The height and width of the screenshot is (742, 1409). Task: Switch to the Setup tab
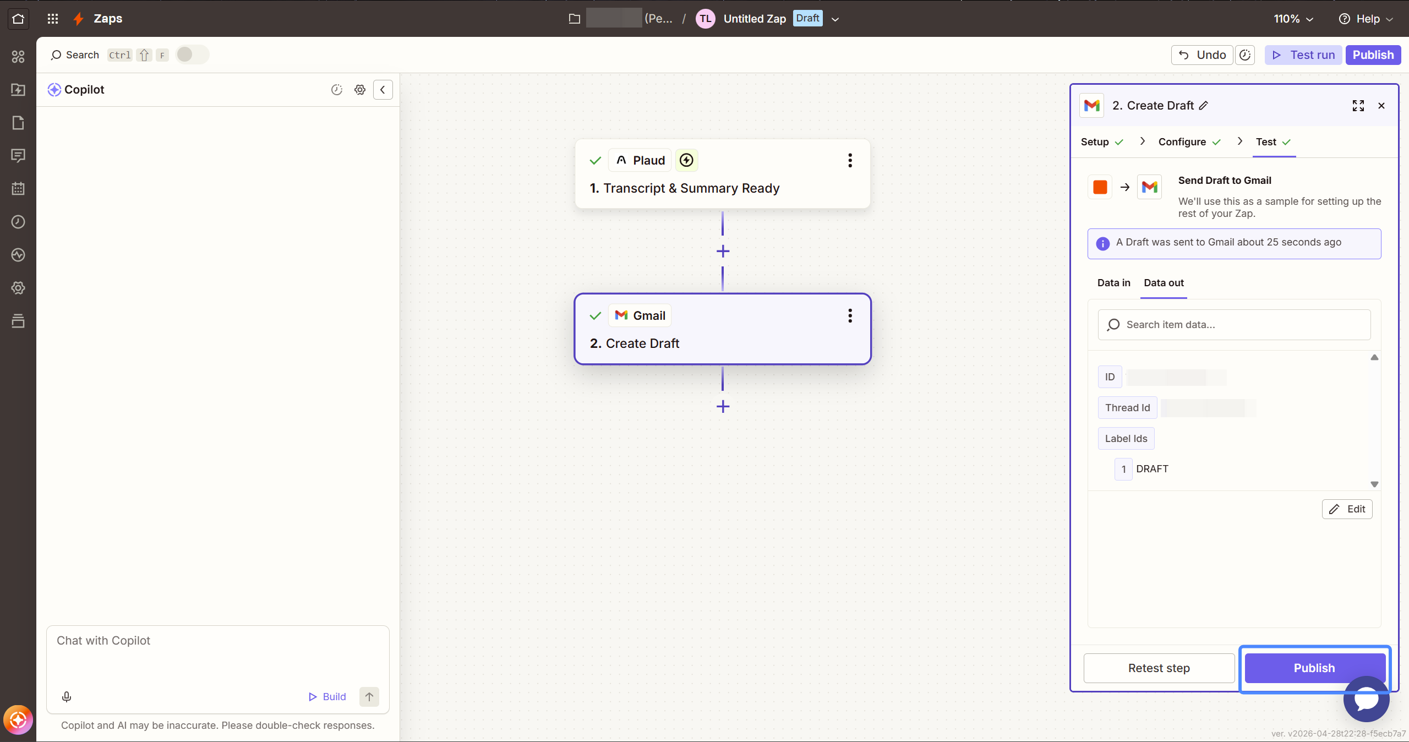pos(1102,142)
